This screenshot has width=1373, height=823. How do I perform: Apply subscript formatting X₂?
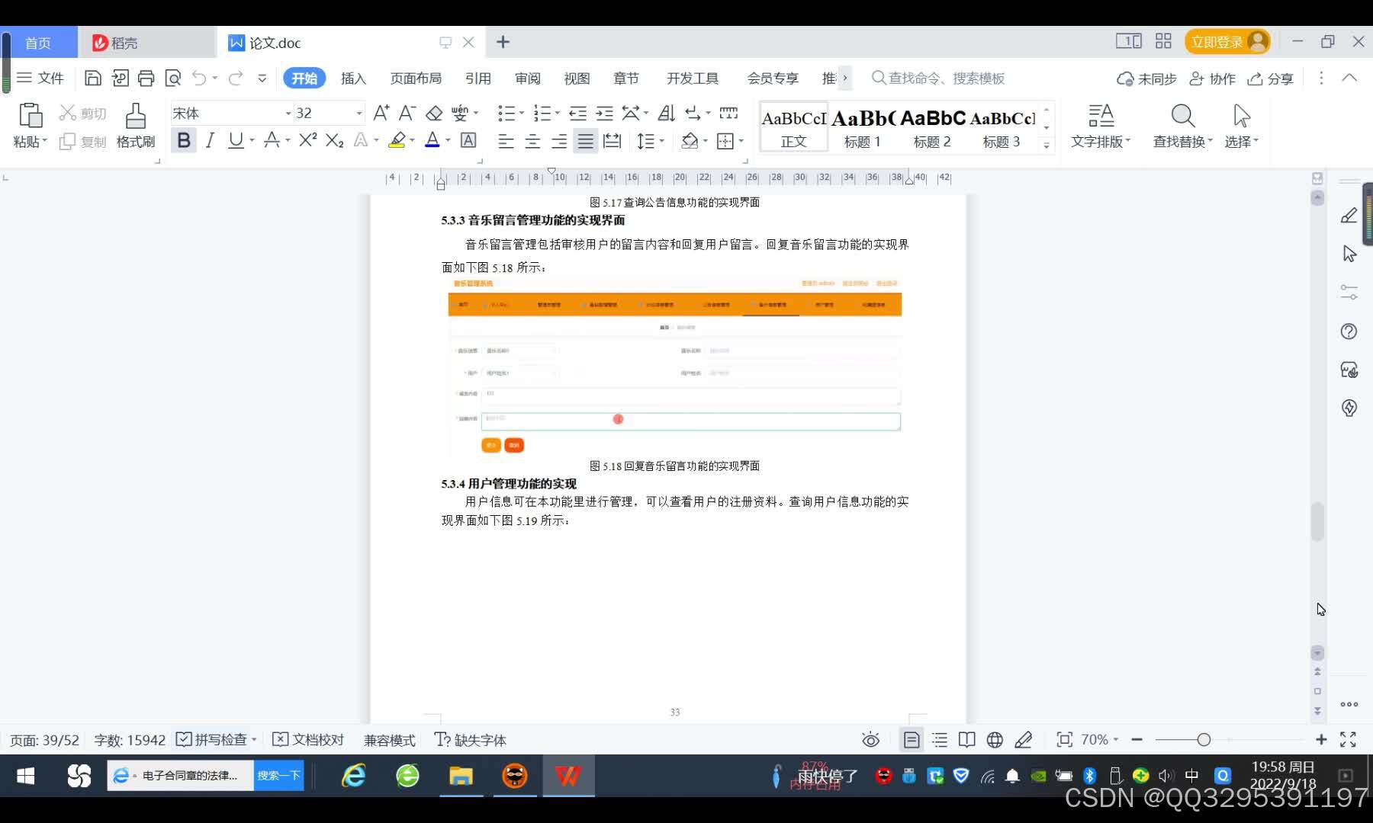coord(334,140)
